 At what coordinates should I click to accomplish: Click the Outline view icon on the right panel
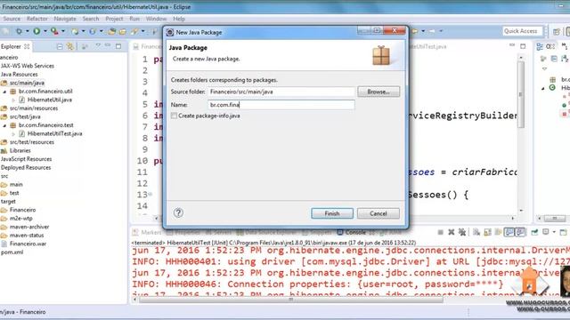pos(540,46)
